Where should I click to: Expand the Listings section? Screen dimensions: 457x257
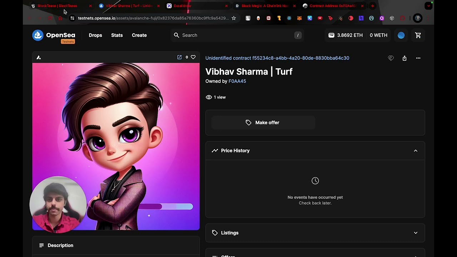pyautogui.click(x=415, y=233)
